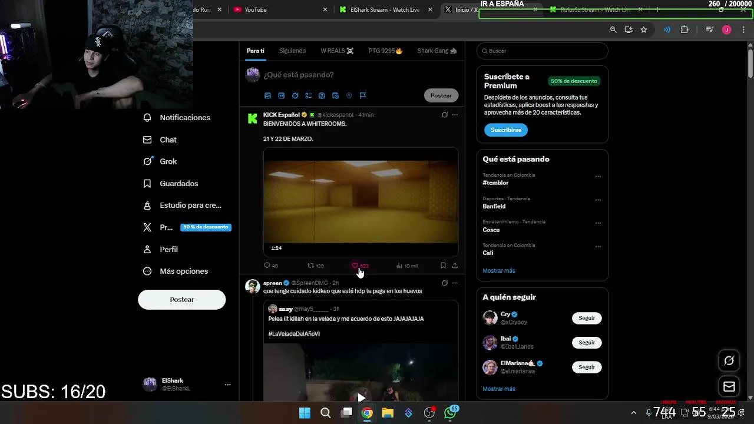This screenshot has width=754, height=424.
Task: Add image media to the new post
Action: pos(267,95)
